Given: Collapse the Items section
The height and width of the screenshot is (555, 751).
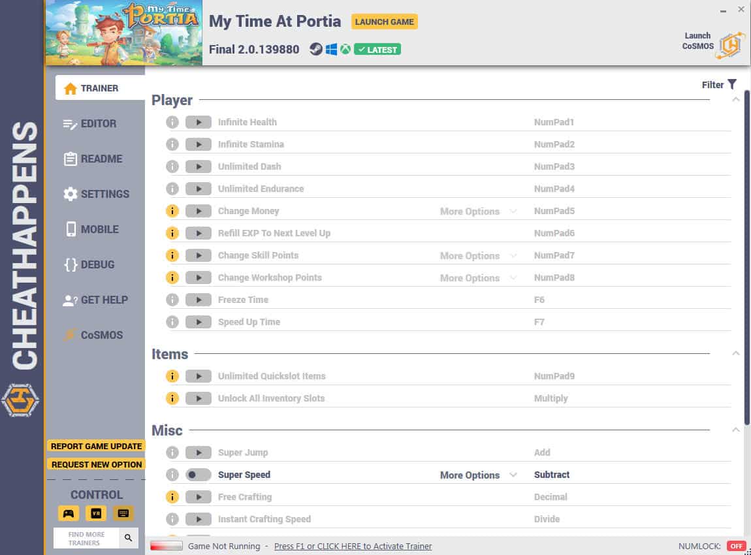Looking at the screenshot, I should 736,353.
